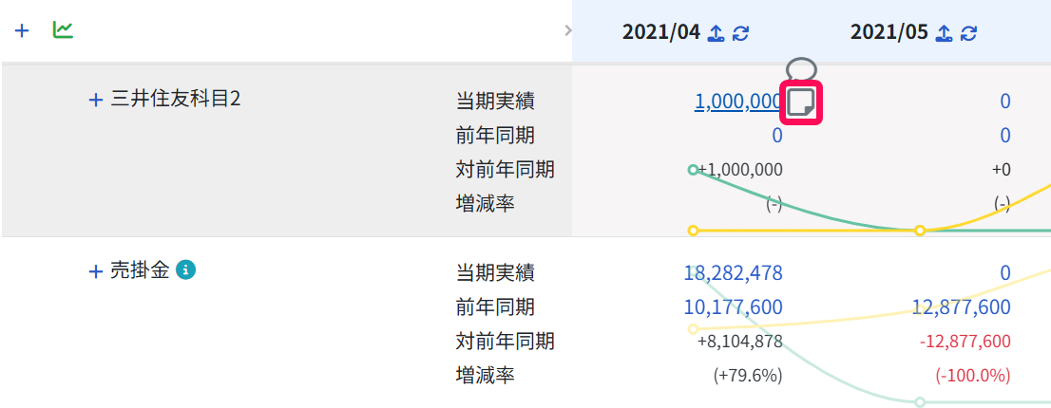Click the refresh icon next to 2021/04

tap(740, 33)
